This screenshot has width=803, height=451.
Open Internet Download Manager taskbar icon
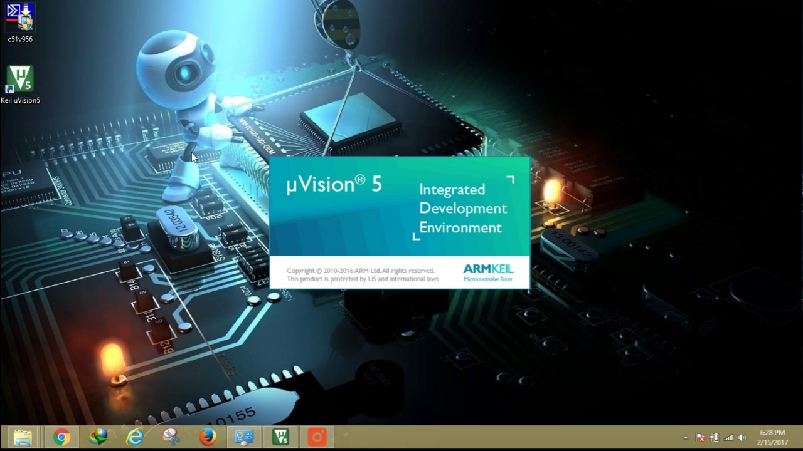tap(98, 437)
